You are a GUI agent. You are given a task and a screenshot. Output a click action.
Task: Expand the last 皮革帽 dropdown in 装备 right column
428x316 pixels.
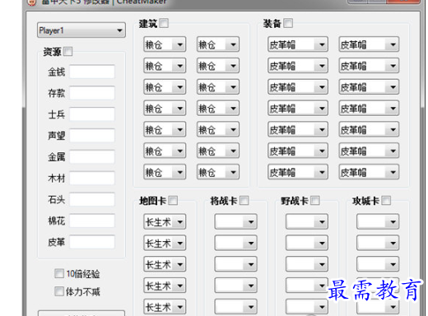(x=369, y=172)
